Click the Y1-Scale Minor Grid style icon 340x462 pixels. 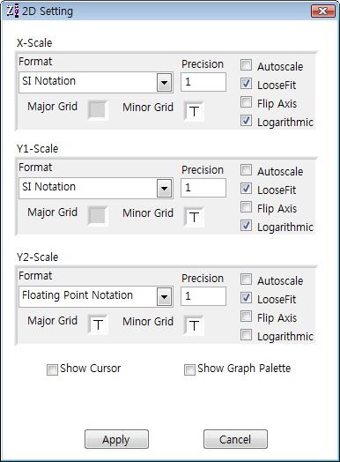[194, 217]
